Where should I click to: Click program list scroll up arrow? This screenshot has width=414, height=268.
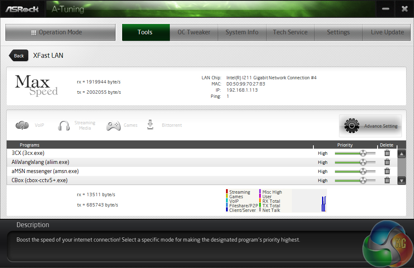coord(402,154)
